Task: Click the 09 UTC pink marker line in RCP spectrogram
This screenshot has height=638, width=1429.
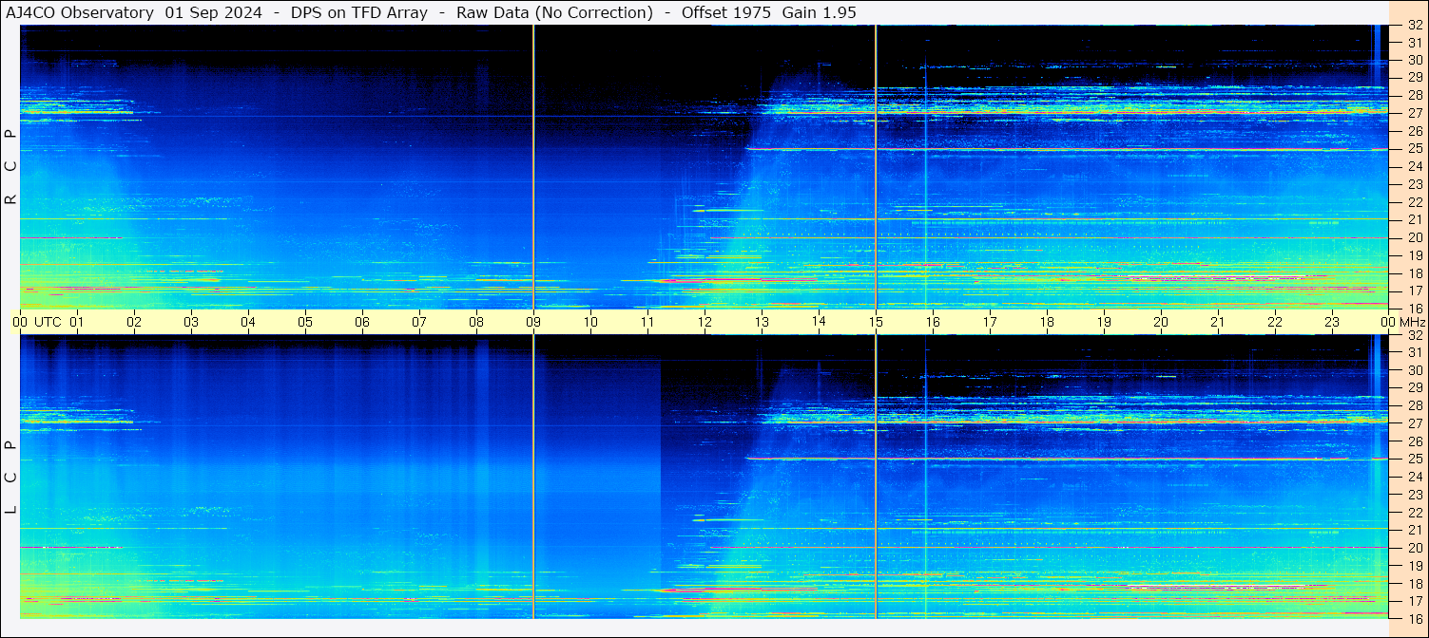Action: pos(533,167)
